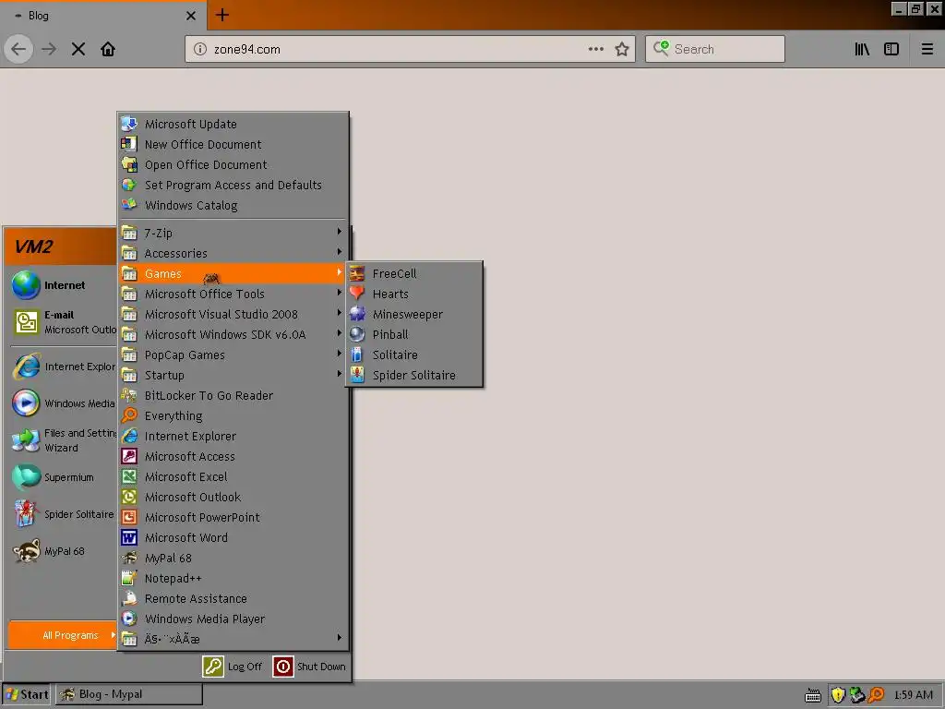Click the Everything tray icon

click(877, 695)
